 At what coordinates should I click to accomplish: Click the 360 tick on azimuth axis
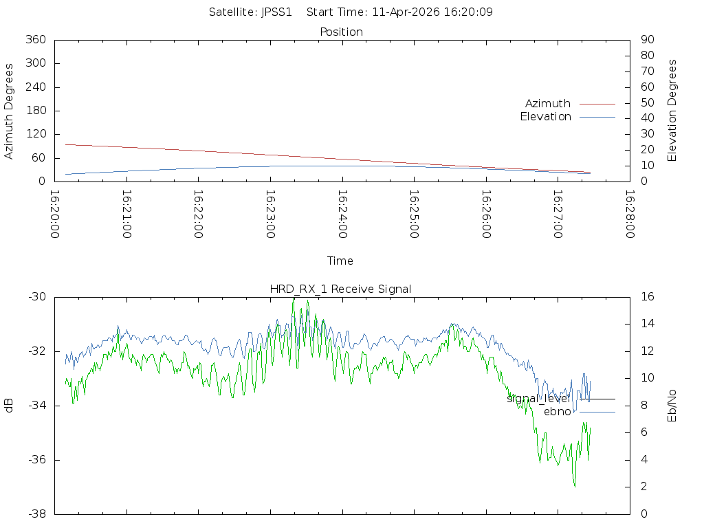pyautogui.click(x=35, y=40)
